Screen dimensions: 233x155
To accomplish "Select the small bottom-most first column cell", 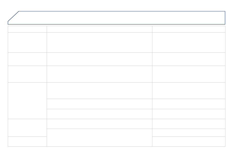I will point(27,141).
